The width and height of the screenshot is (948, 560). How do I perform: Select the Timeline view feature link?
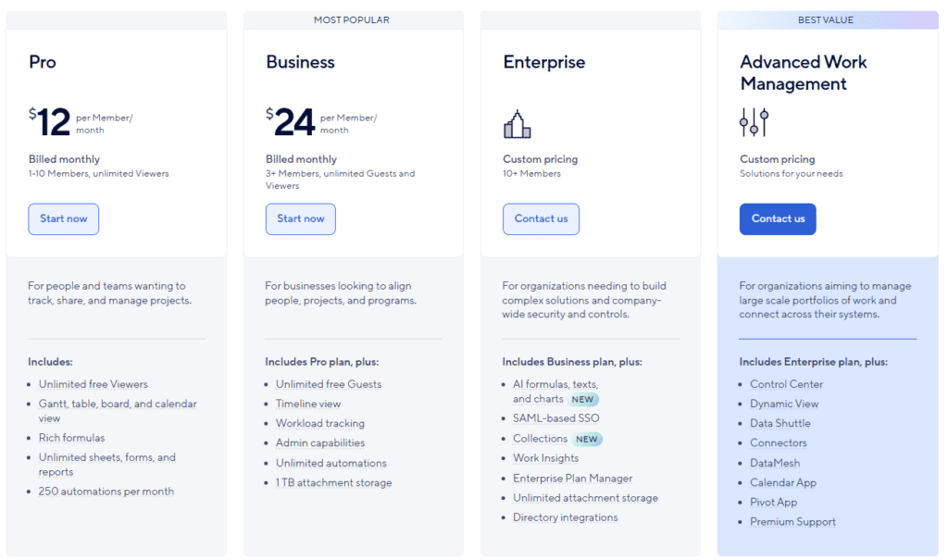point(309,404)
